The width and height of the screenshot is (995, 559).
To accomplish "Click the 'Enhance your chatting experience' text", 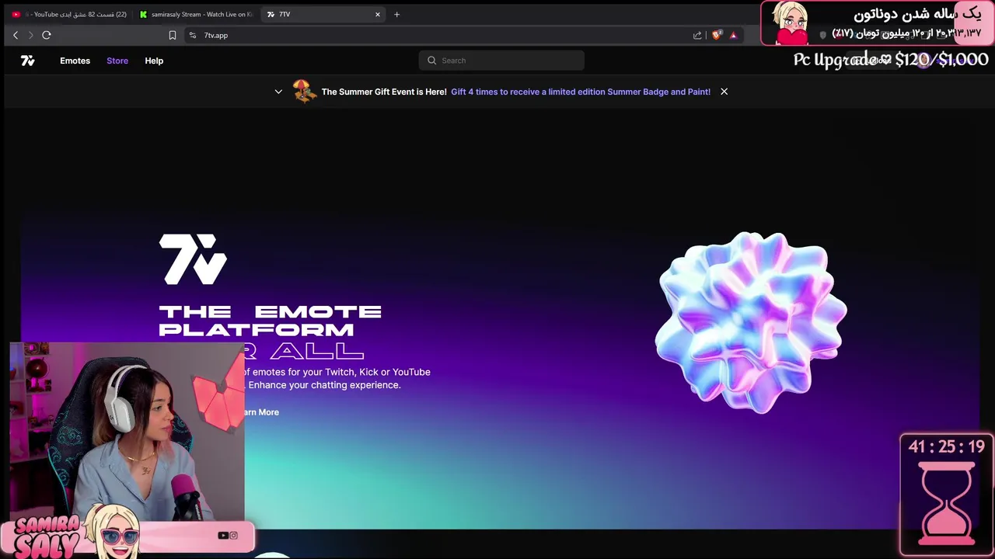I will point(324,385).
